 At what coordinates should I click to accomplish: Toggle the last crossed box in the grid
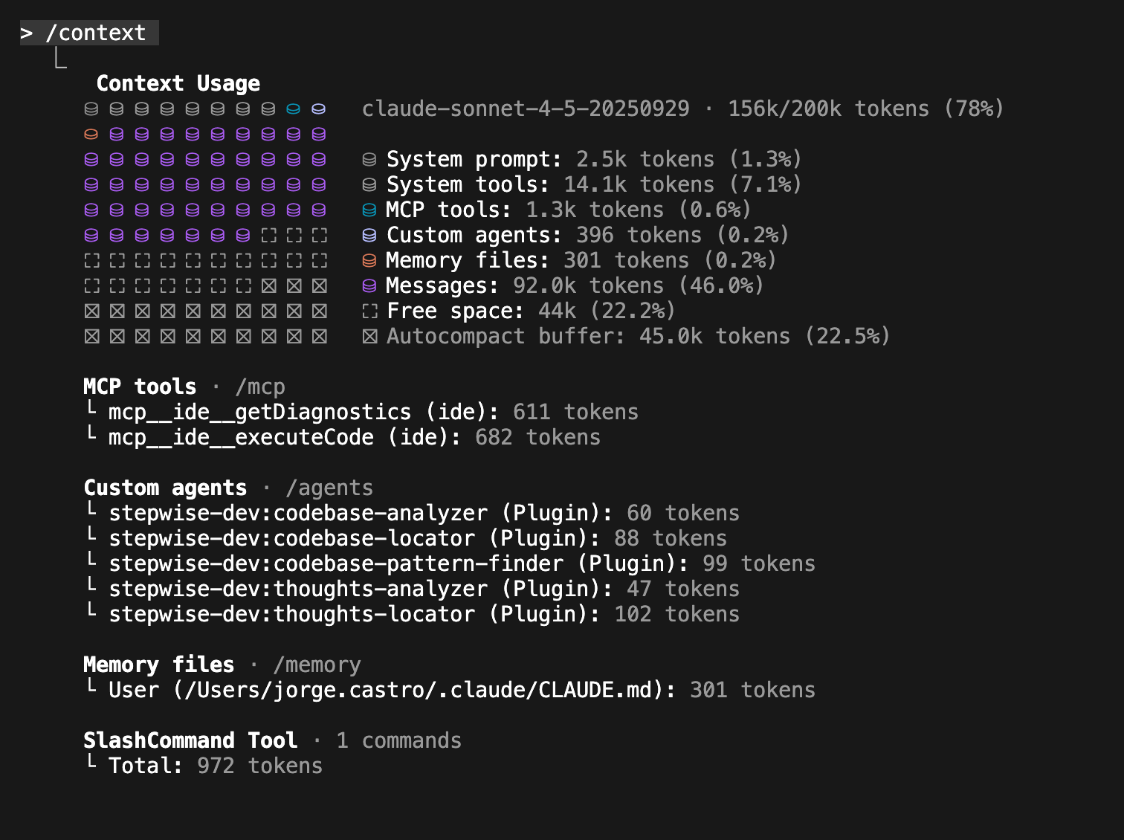tap(319, 336)
